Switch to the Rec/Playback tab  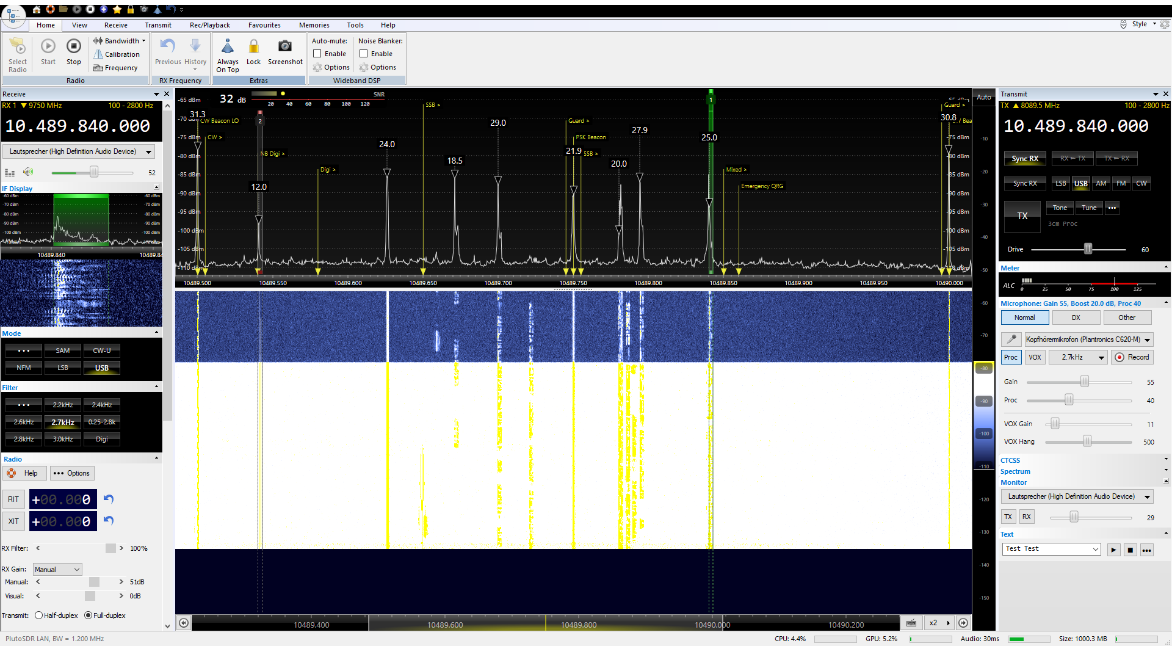pos(209,25)
